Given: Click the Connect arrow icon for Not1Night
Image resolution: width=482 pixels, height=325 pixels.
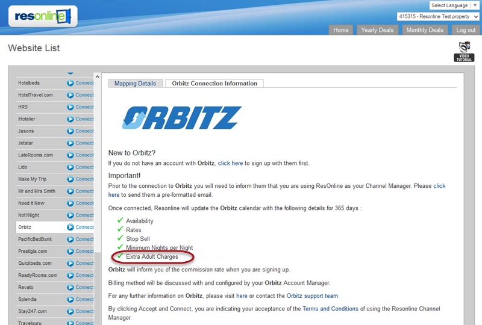Looking at the screenshot, I should (70, 215).
